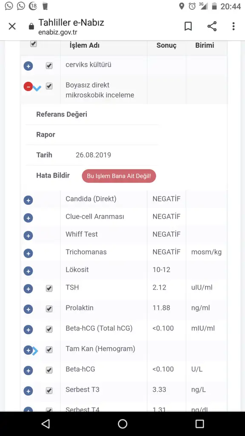Toggle the Tam Kan (Hemogram) checkbox
Screen dimensions: 245x436
pos(49,350)
